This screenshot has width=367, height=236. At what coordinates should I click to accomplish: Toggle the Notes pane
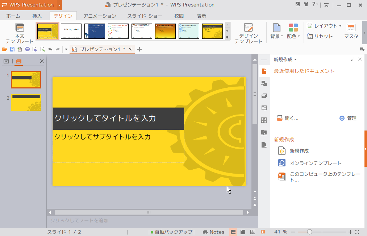point(213,232)
